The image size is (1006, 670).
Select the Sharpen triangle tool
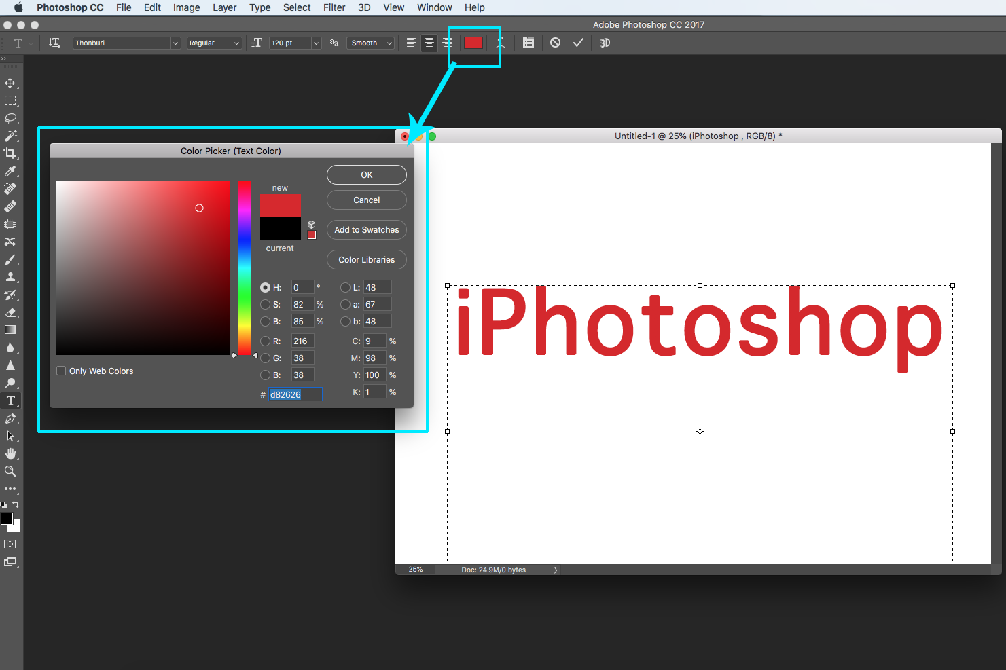tap(10, 365)
